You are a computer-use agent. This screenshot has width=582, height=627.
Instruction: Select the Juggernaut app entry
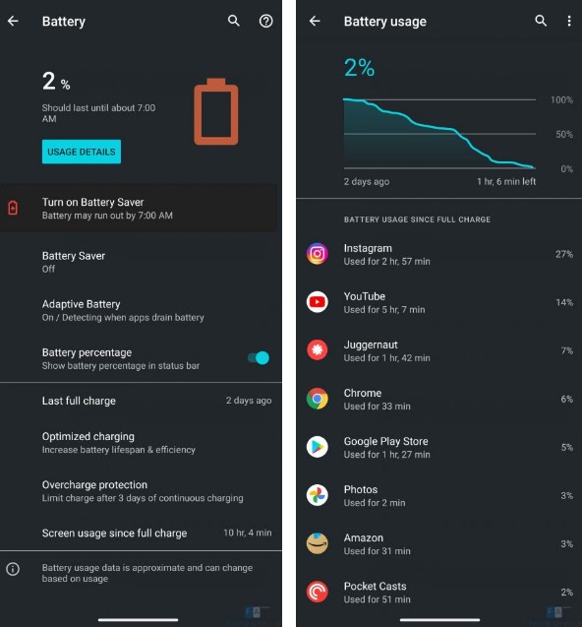coord(439,350)
